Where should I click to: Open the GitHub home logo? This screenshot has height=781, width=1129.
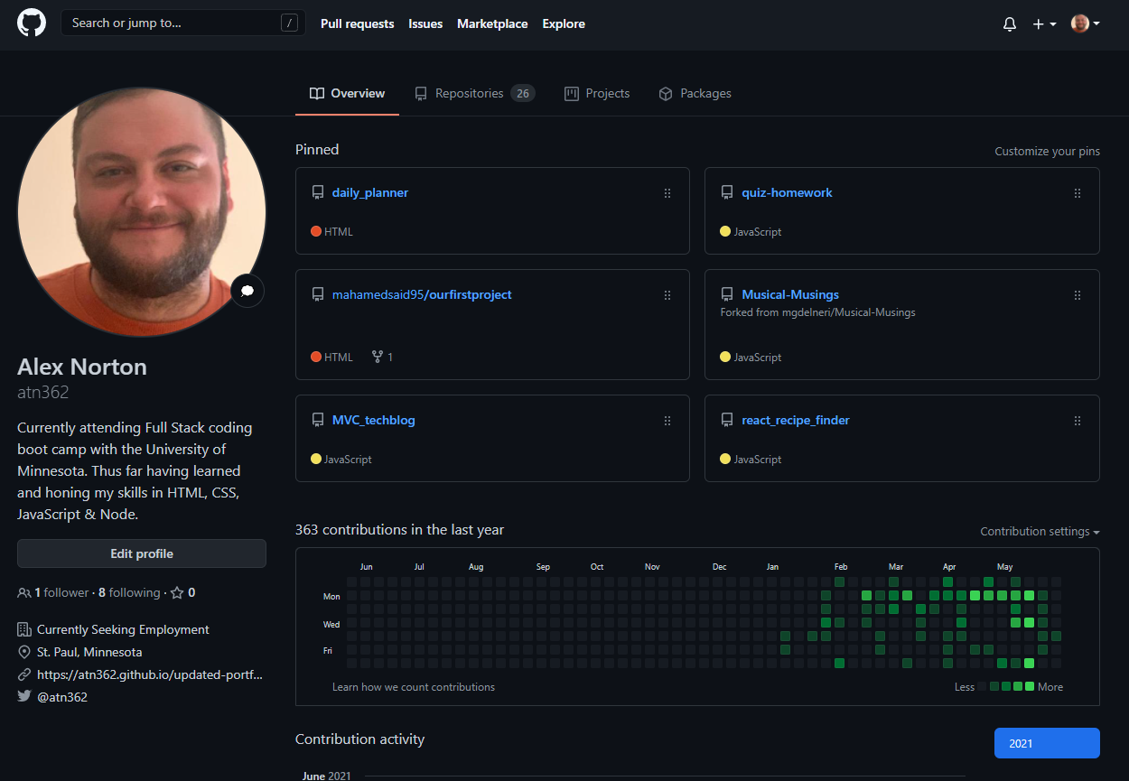(32, 23)
